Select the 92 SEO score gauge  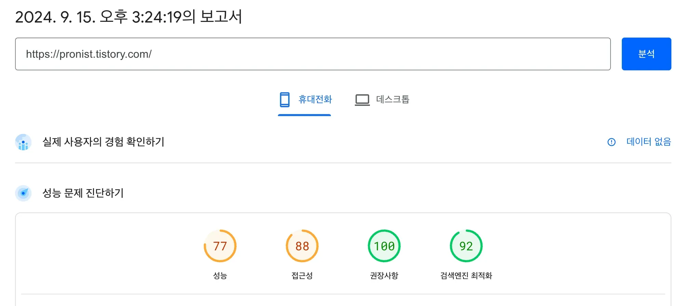tap(466, 246)
